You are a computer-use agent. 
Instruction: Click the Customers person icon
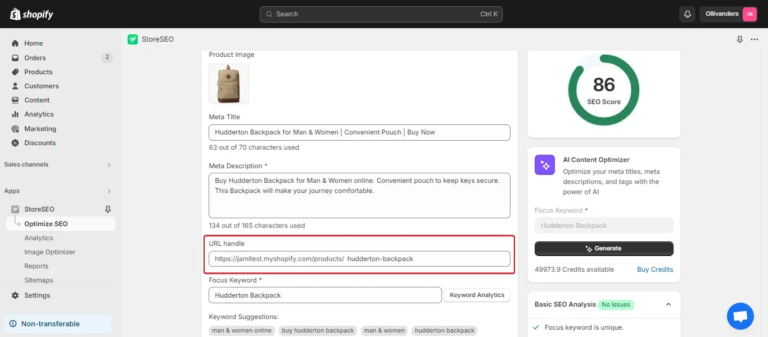click(15, 86)
